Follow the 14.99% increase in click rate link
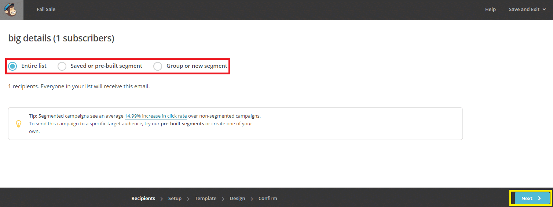The image size is (553, 207). point(156,116)
